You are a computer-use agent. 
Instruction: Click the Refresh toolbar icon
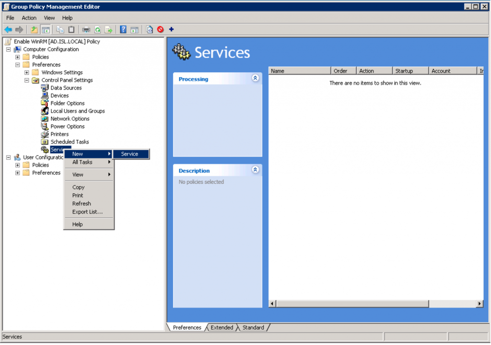(x=97, y=29)
